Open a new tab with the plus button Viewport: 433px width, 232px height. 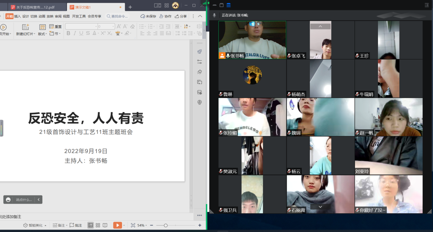point(130,7)
